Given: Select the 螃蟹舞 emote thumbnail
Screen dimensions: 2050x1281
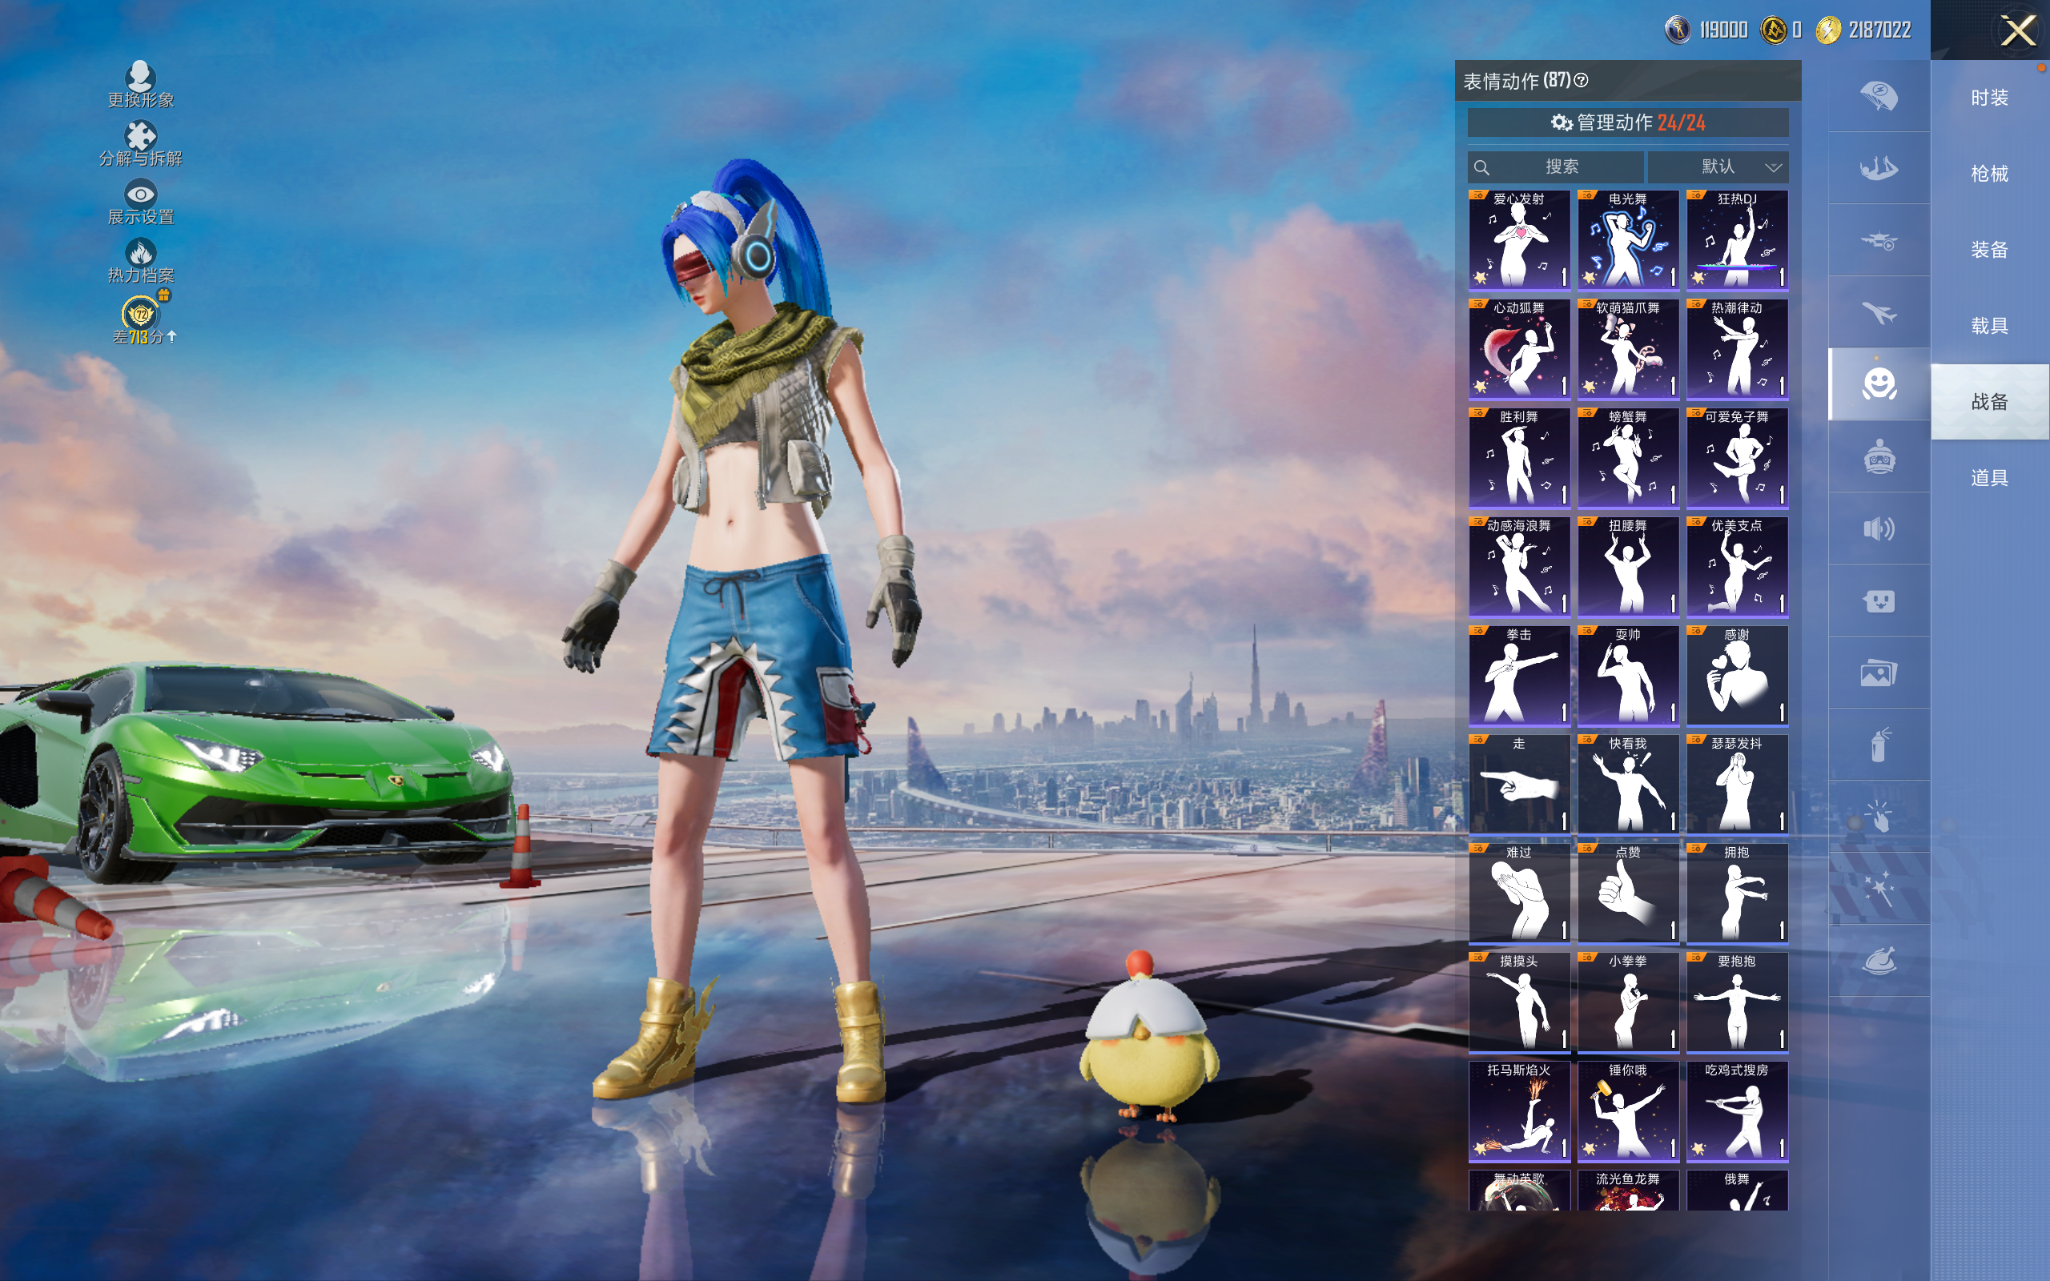Looking at the screenshot, I should point(1627,457).
